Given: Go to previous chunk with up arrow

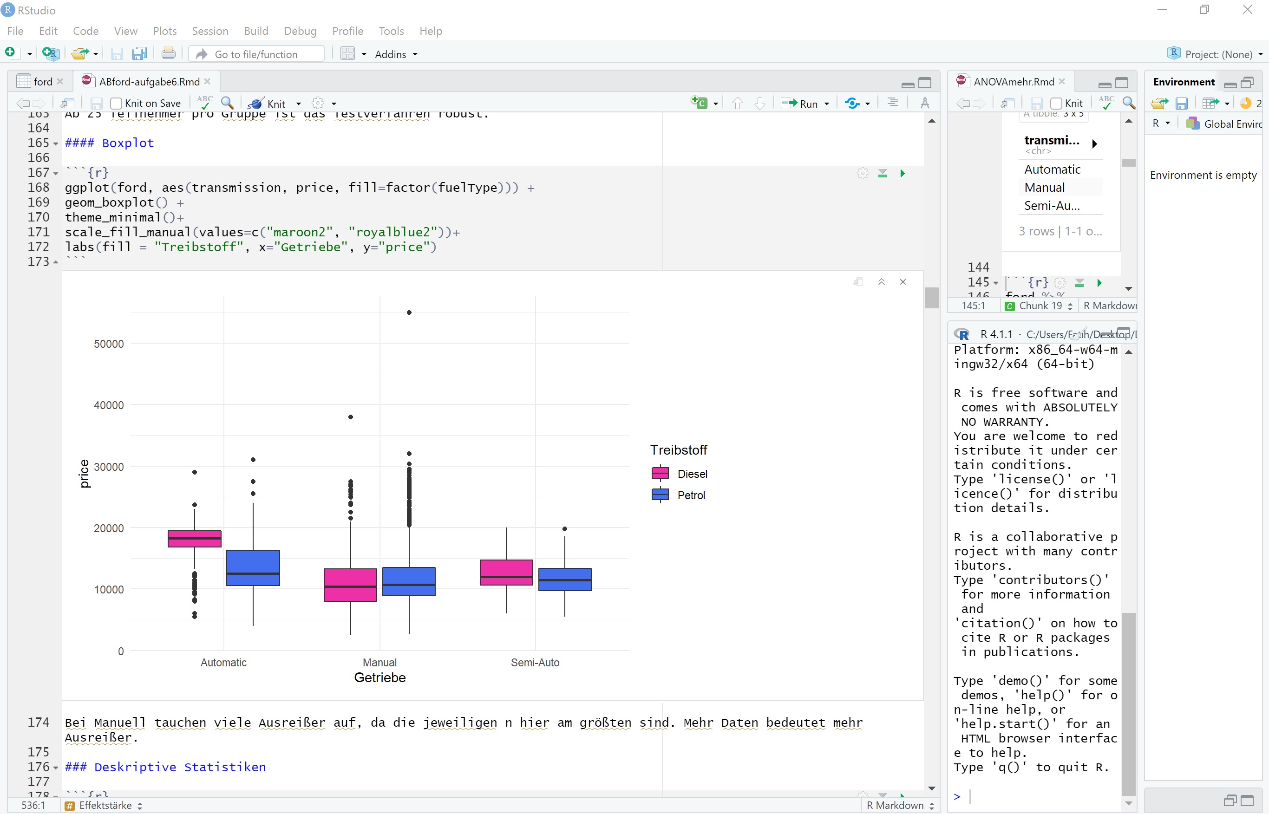Looking at the screenshot, I should (x=738, y=103).
